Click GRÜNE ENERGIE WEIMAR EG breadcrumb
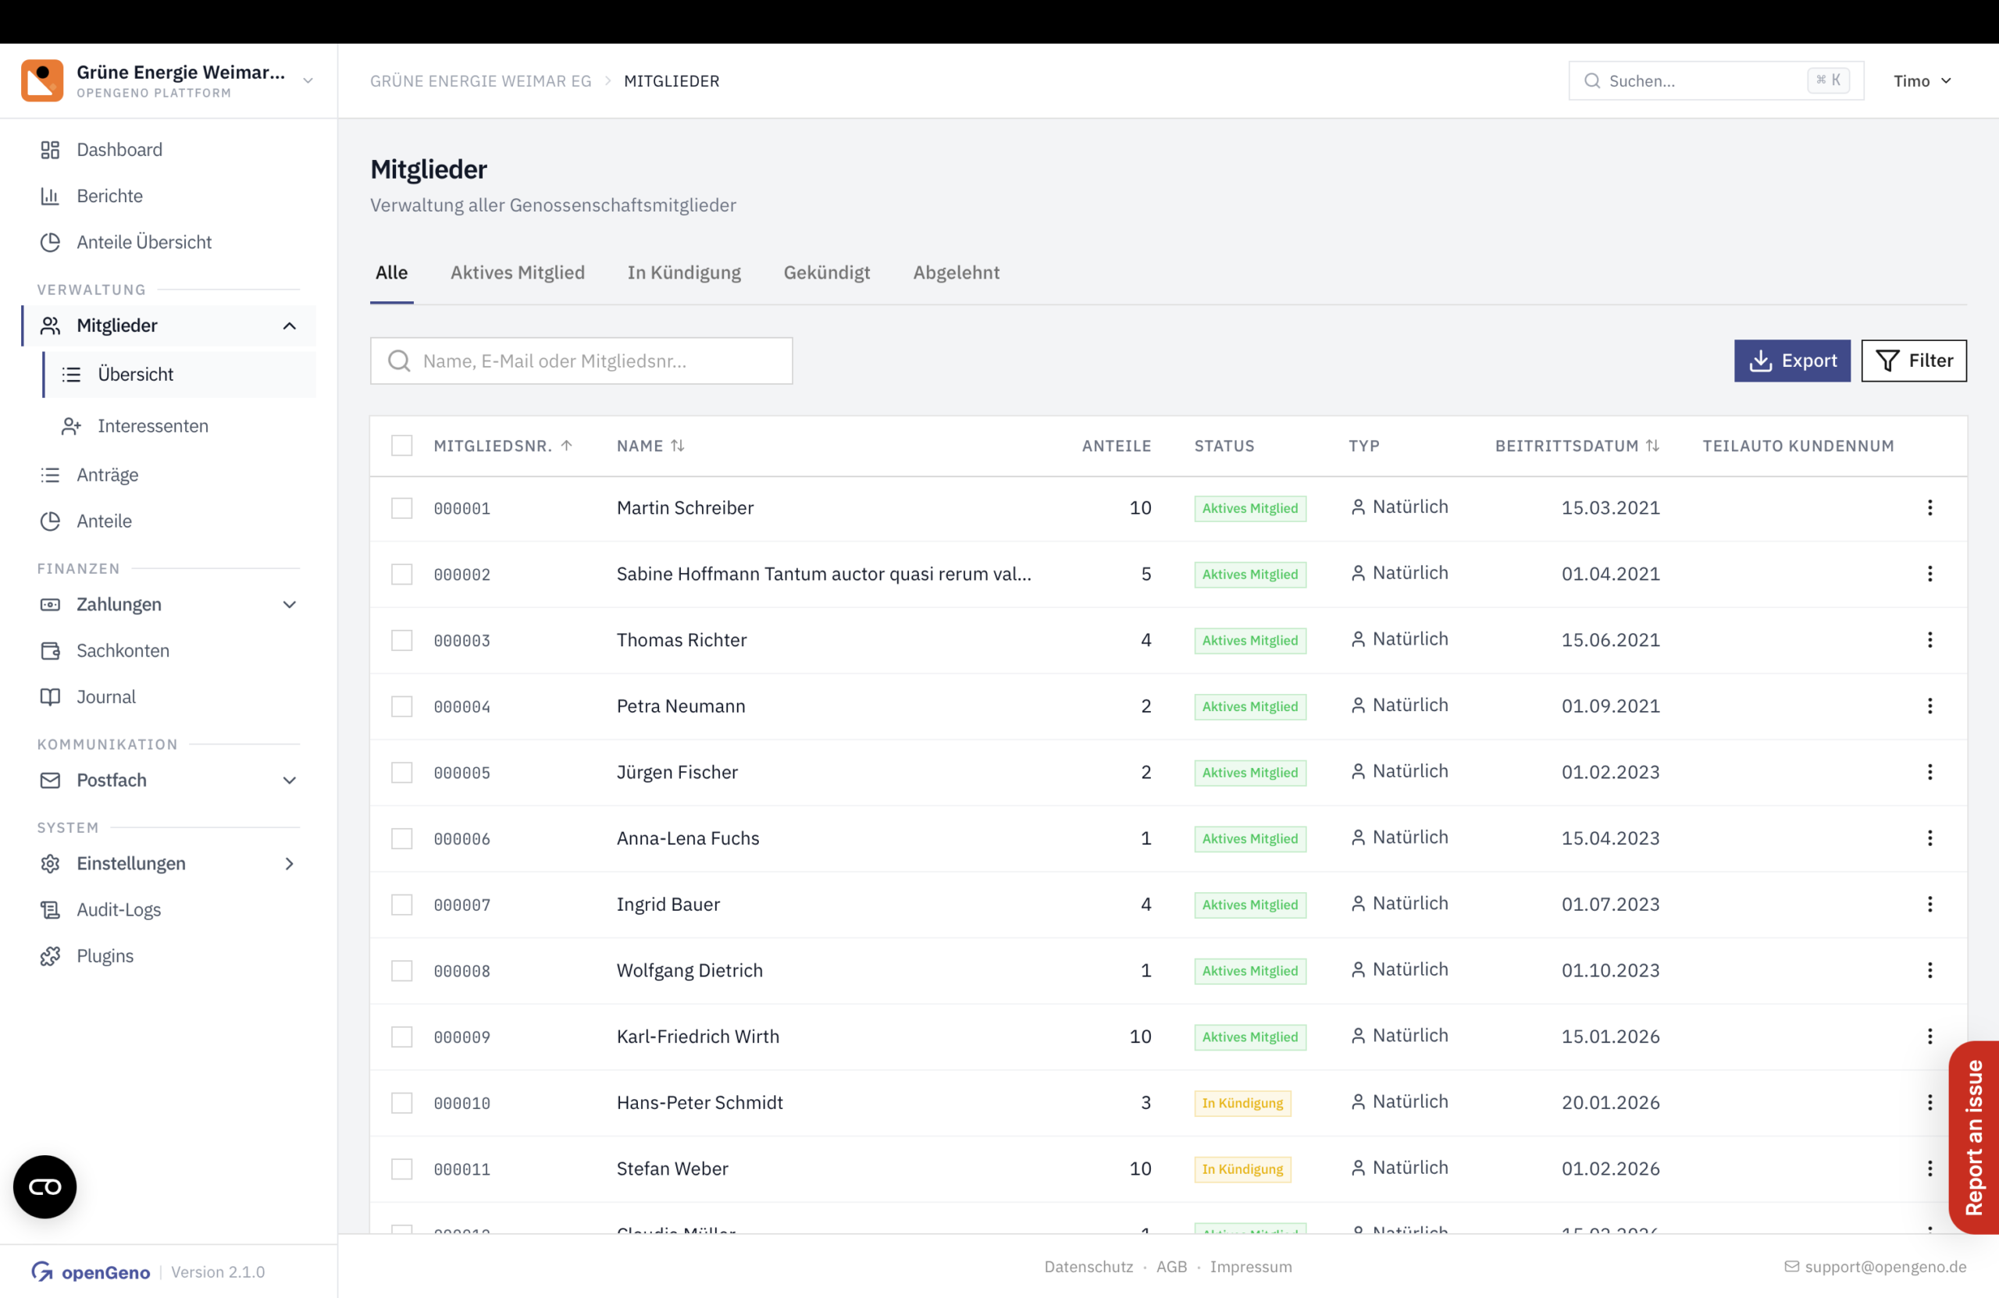The image size is (1999, 1298). coord(480,81)
